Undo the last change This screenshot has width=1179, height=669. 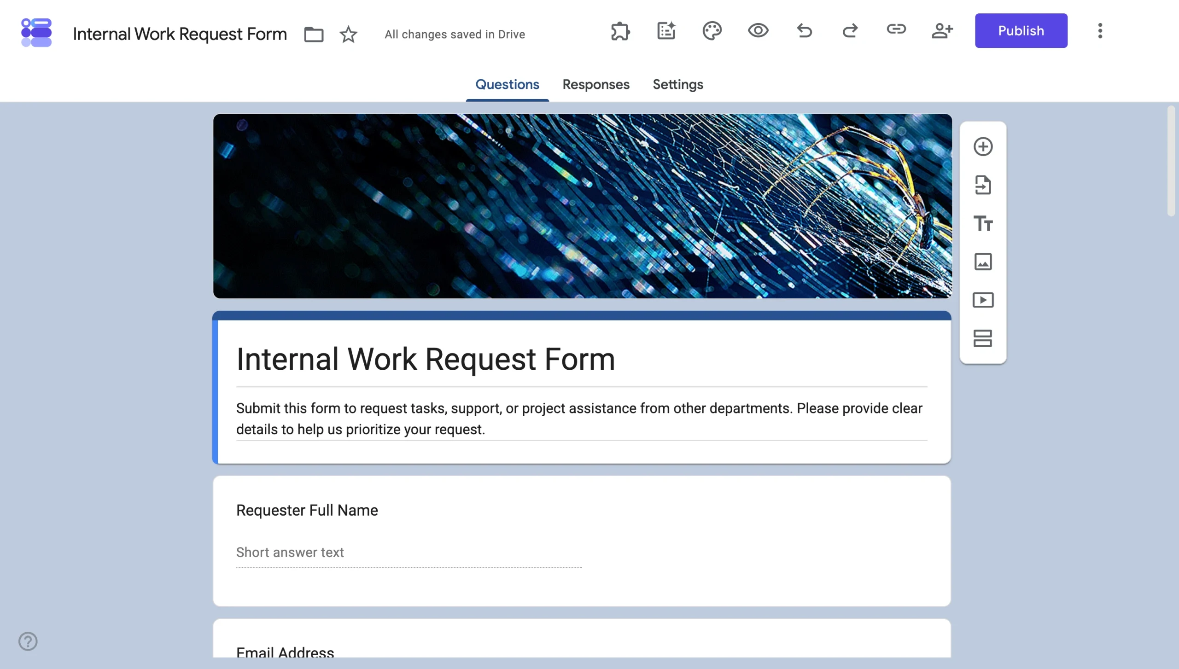click(804, 31)
